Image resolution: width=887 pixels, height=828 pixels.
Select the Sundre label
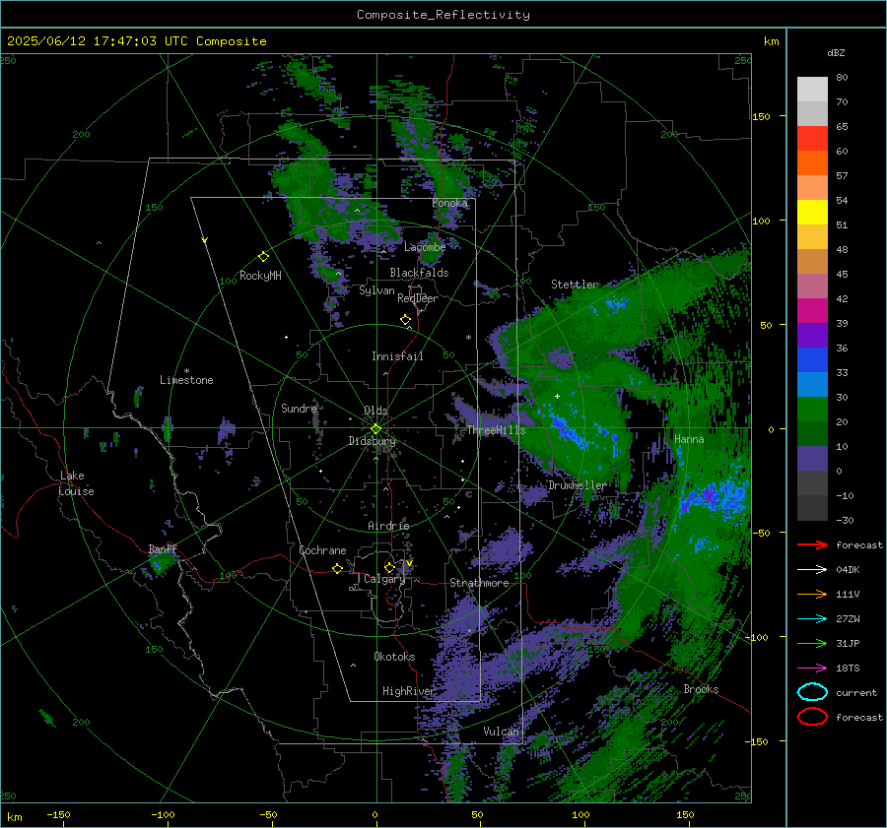pos(299,408)
